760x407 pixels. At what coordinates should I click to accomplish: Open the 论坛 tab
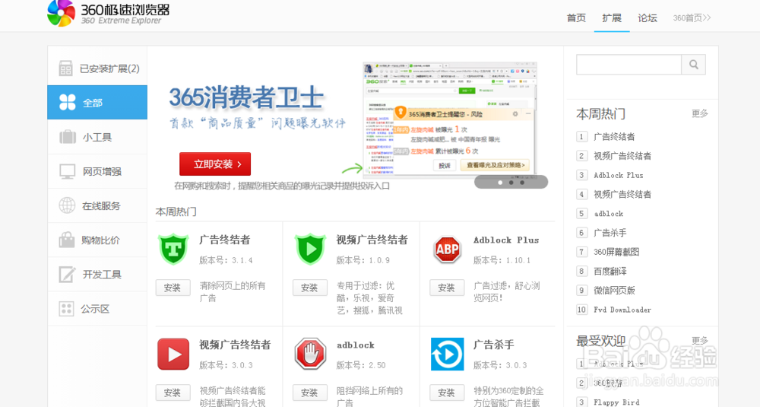pyautogui.click(x=648, y=18)
